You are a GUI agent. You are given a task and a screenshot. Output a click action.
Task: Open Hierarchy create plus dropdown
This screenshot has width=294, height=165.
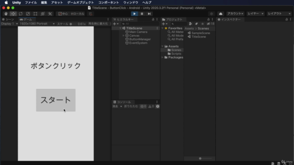[x=116, y=24]
